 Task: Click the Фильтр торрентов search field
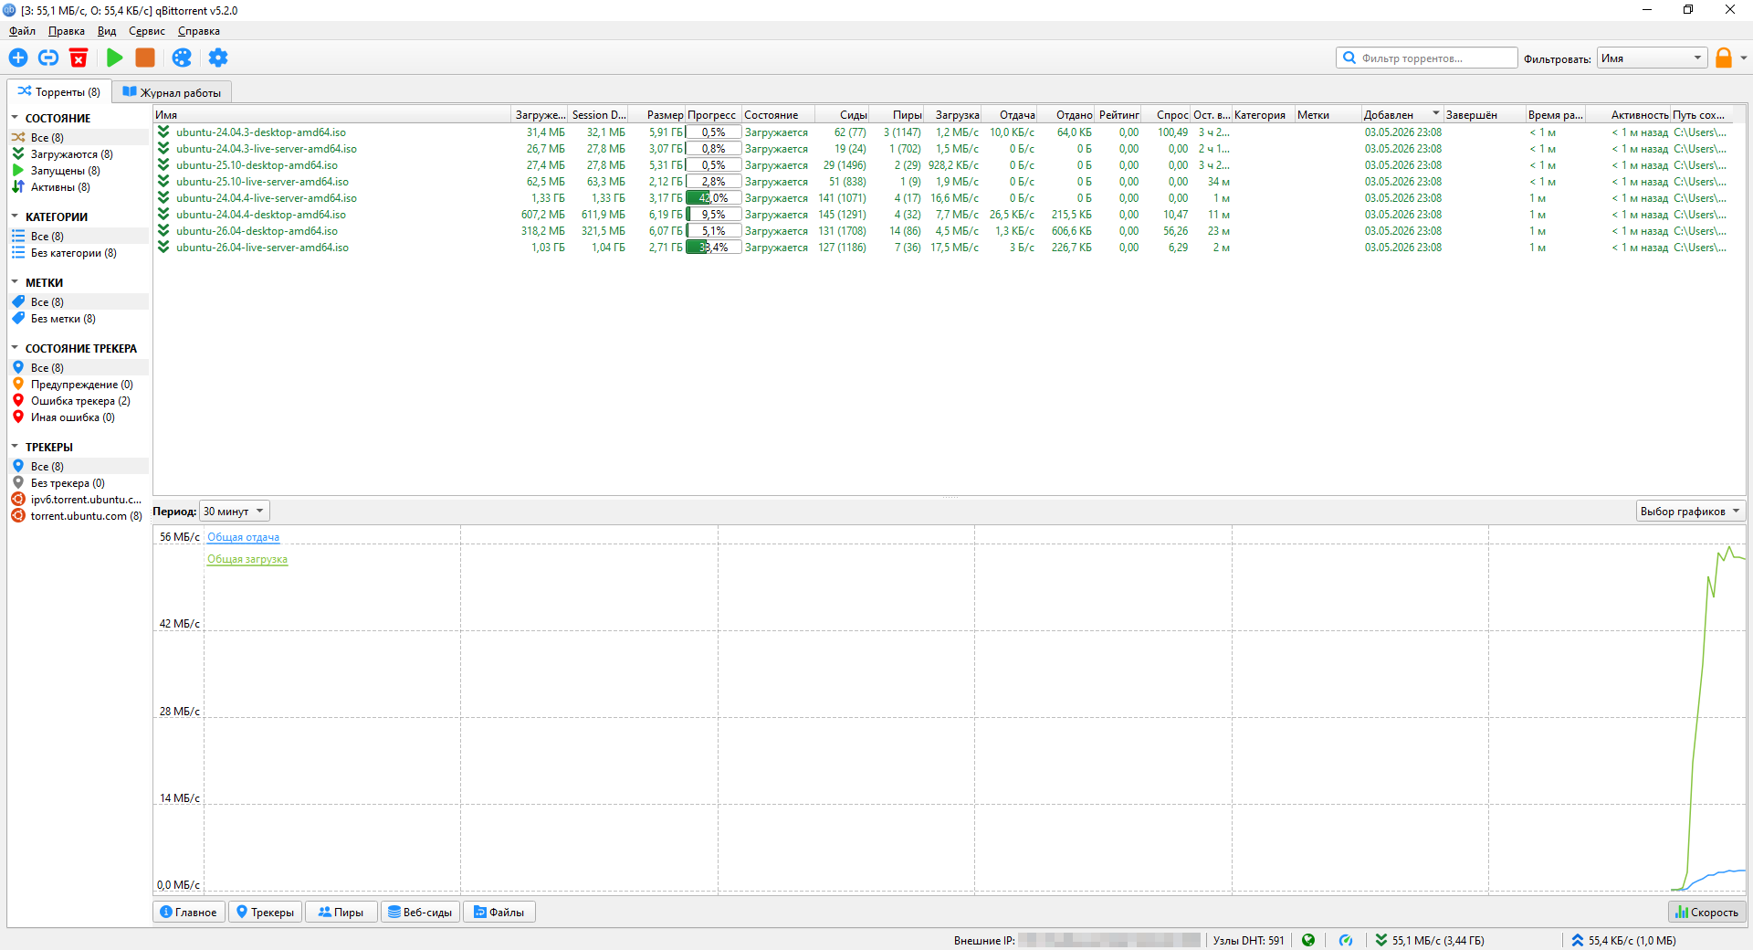(1427, 58)
